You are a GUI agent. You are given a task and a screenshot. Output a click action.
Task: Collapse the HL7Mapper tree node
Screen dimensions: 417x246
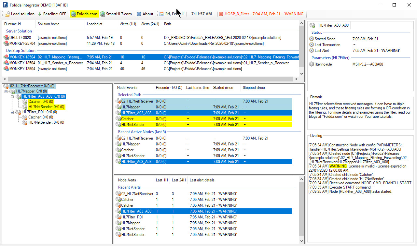tap(6, 92)
